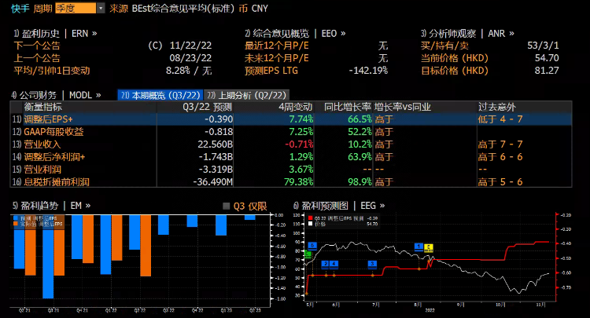Click red legend swatch for EPS 预测
This screenshot has width=590, height=318.
(x=311, y=218)
